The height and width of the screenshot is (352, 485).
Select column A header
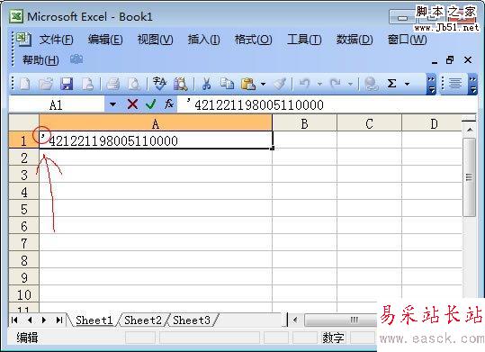coord(156,124)
